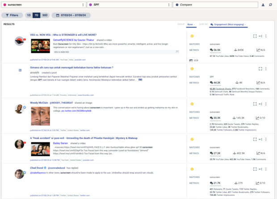Screen dimensions: 277x199
Task: Open the sunscreen query options menu
Action: 83,5
